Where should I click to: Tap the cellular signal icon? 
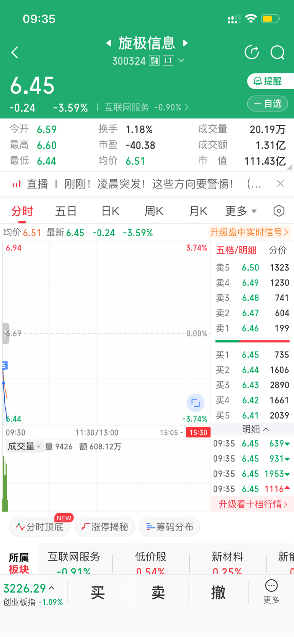point(234,19)
